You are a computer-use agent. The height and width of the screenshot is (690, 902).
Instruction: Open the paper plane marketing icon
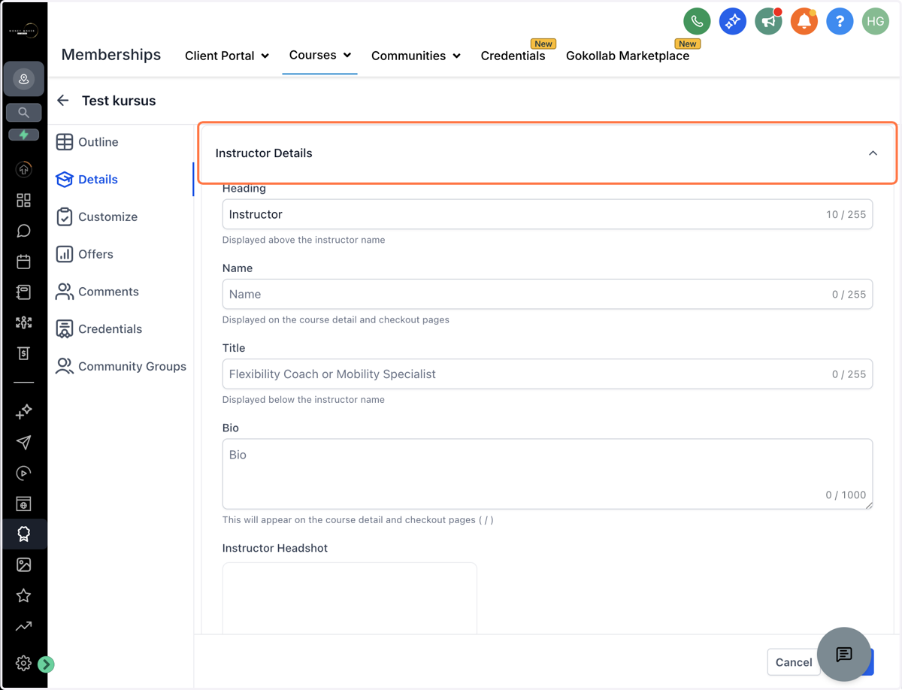pyautogui.click(x=24, y=442)
